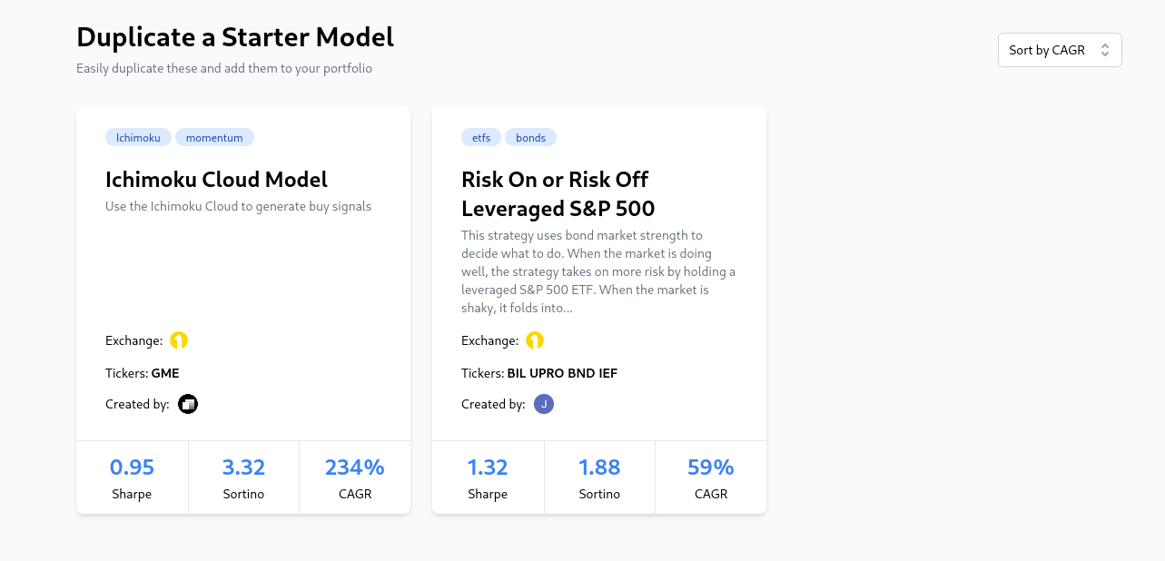
Task: Click the etfs tag on the Risk On card
Action: click(481, 137)
